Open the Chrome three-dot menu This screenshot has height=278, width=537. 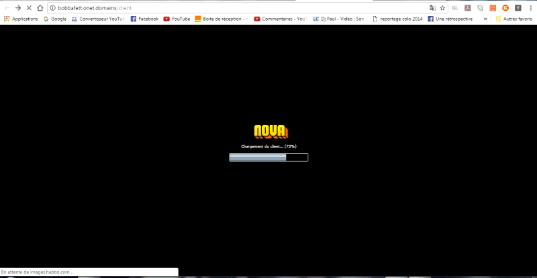click(x=530, y=8)
